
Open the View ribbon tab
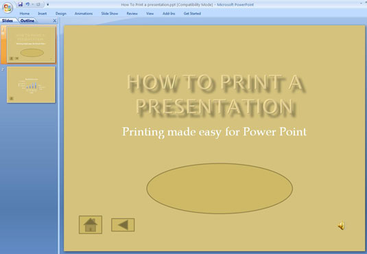click(150, 14)
